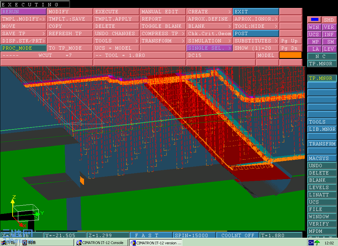Screen dimensions: 338x246
Task: Click TRANSFRM in sidebar
Action: click(x=322, y=144)
